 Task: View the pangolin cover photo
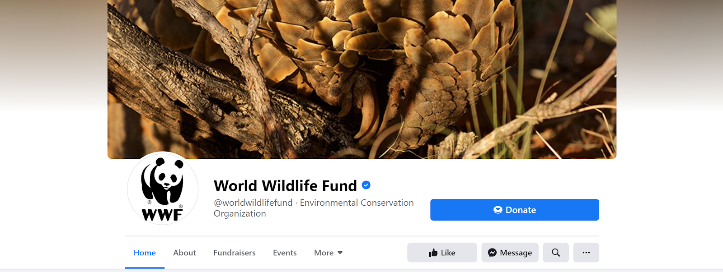point(361,79)
